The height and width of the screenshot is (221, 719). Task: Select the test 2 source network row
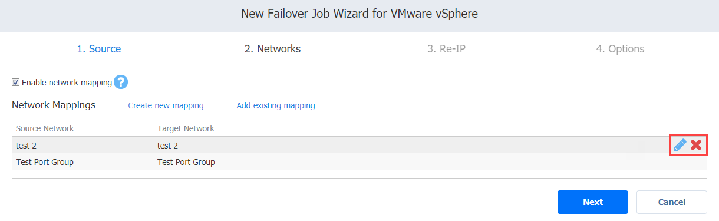coord(359,145)
